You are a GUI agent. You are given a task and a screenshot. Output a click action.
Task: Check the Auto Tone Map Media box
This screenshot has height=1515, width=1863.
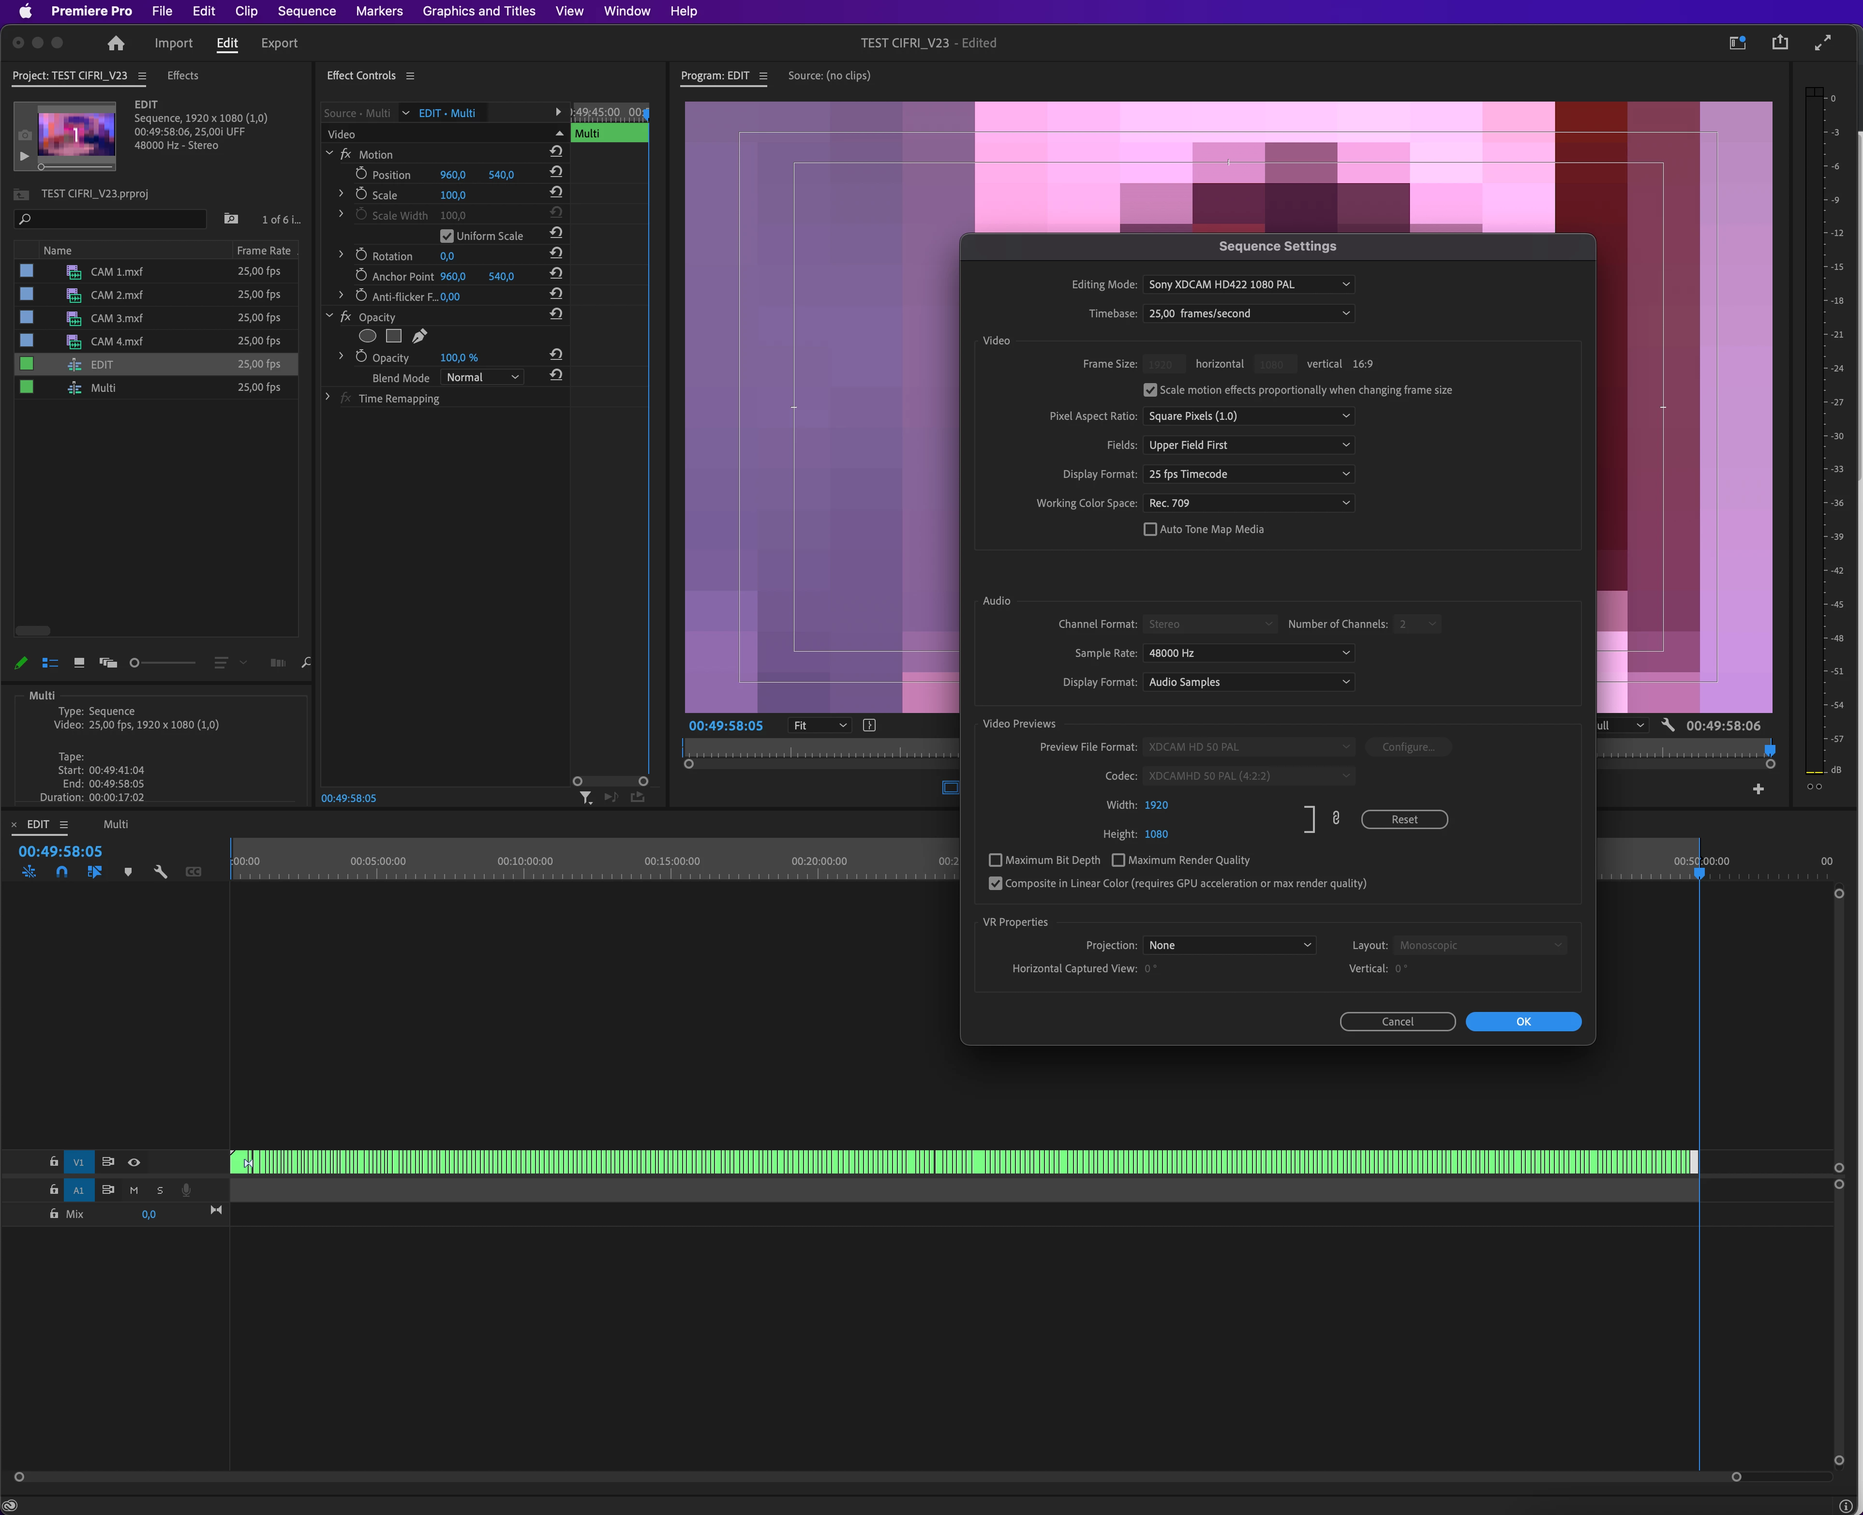click(1150, 530)
